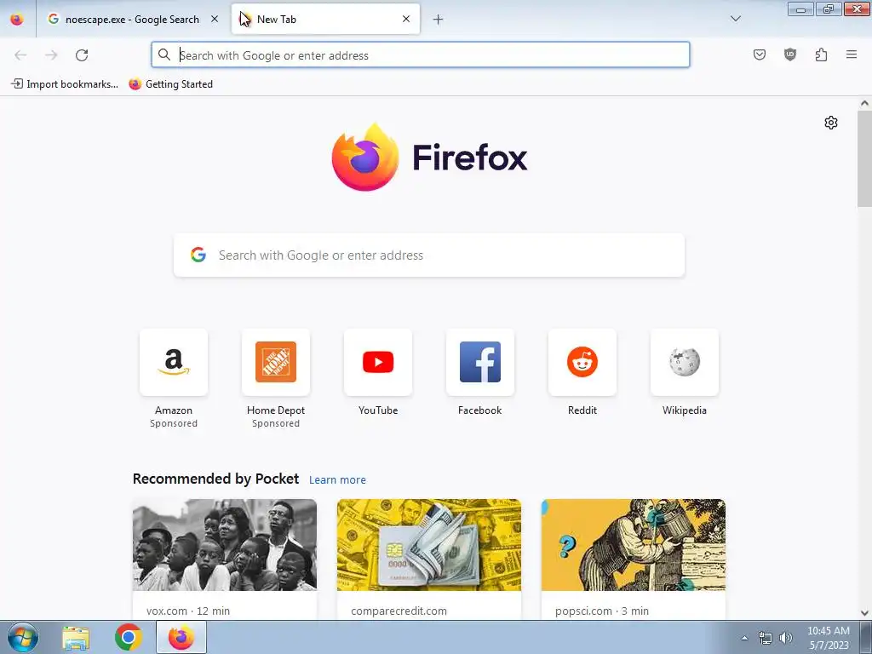The width and height of the screenshot is (872, 654).
Task: Close the noescape.exe Google Search tab
Action: (x=215, y=20)
